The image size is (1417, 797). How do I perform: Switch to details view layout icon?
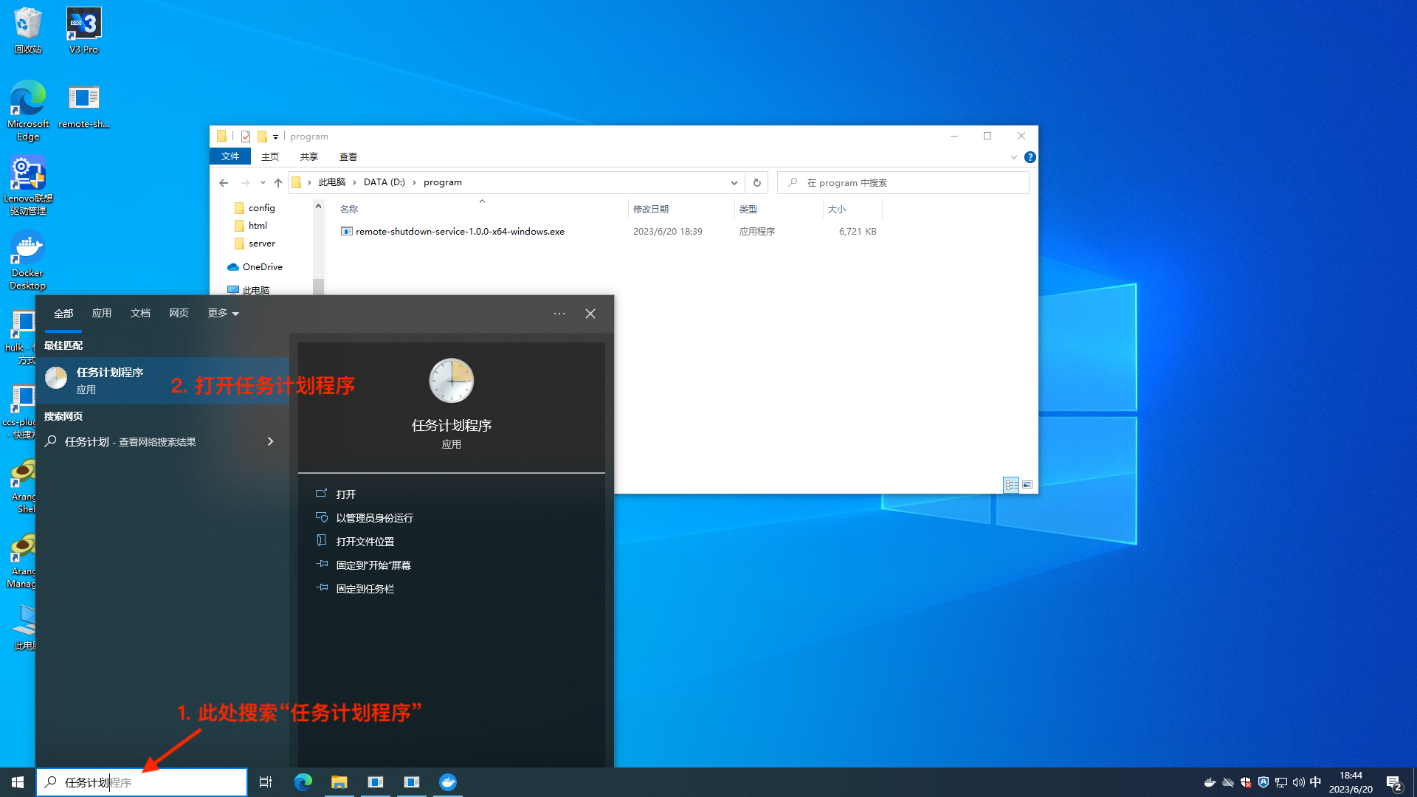point(1011,485)
